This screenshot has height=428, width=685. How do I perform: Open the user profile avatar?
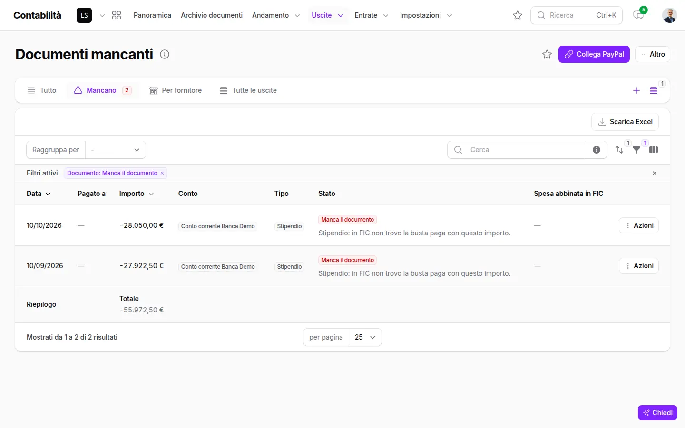[x=670, y=15]
